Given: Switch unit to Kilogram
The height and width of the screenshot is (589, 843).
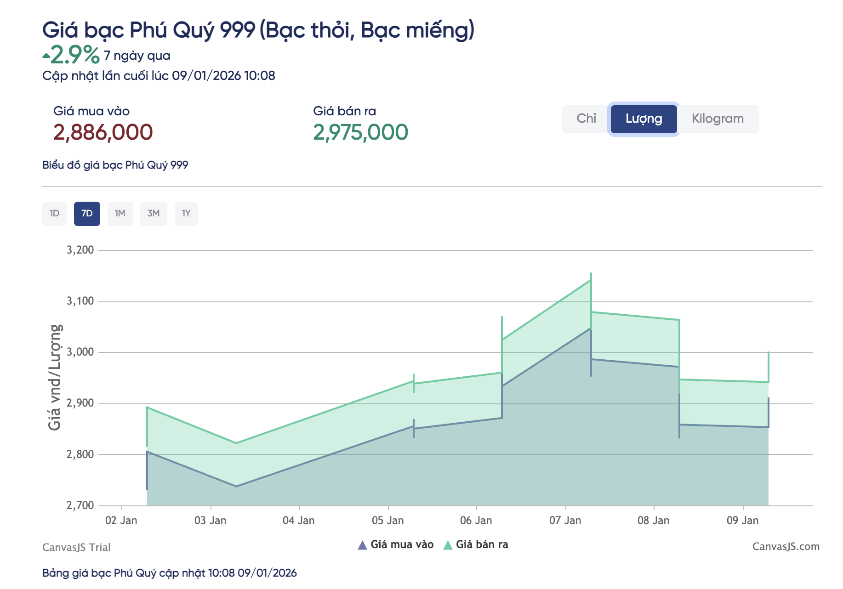Looking at the screenshot, I should [x=718, y=119].
